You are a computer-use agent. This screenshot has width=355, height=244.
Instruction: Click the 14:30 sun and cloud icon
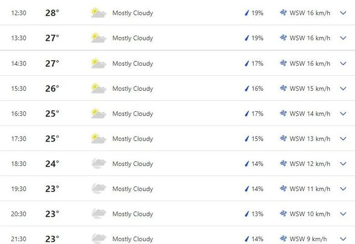(98, 63)
